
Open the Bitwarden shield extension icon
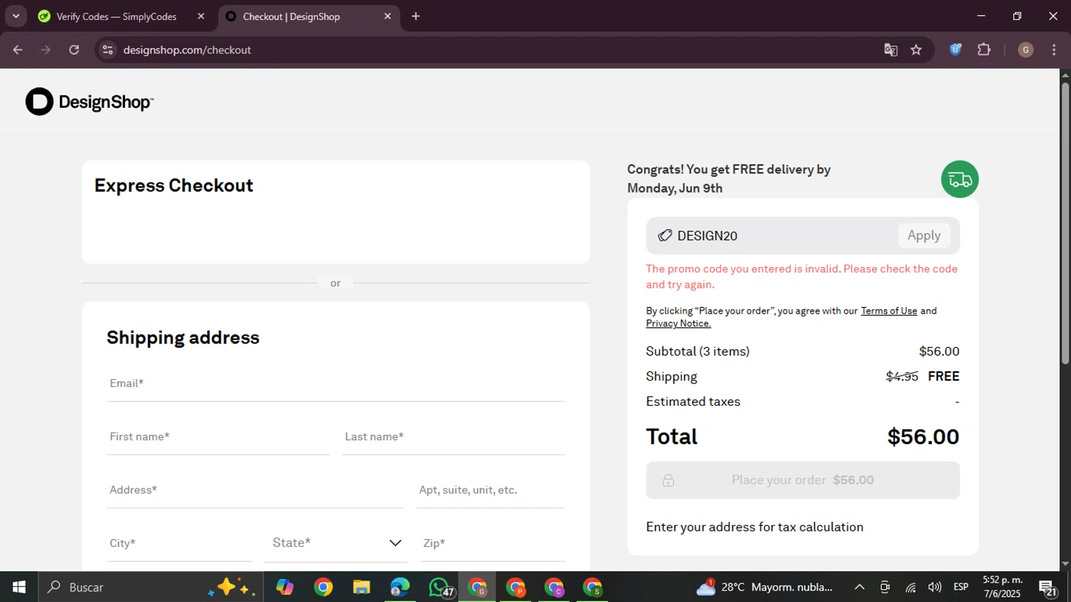pyautogui.click(x=955, y=50)
